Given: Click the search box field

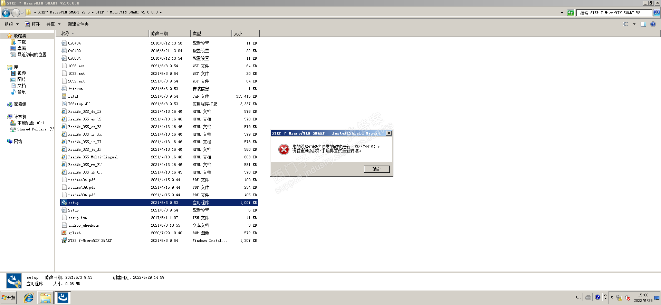Looking at the screenshot, I should [x=614, y=13].
